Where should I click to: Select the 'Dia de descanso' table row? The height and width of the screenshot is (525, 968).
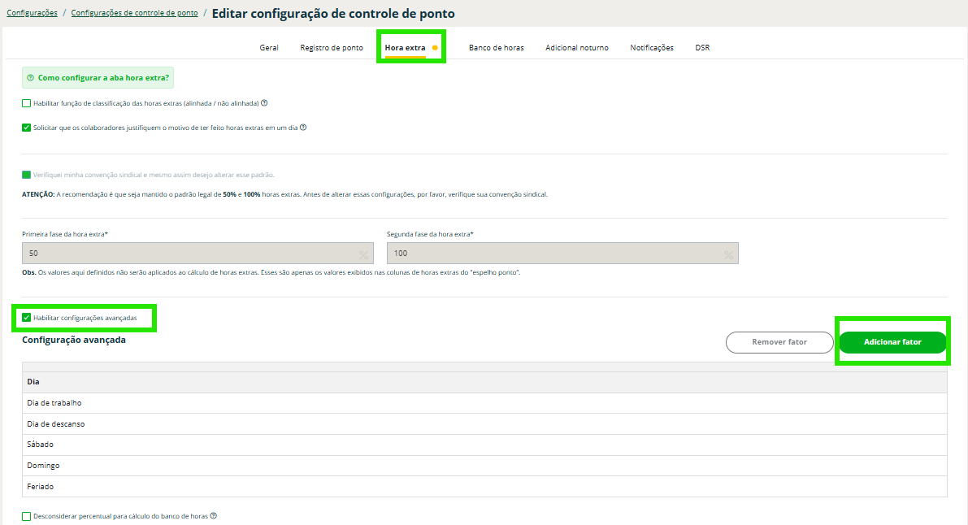484,424
